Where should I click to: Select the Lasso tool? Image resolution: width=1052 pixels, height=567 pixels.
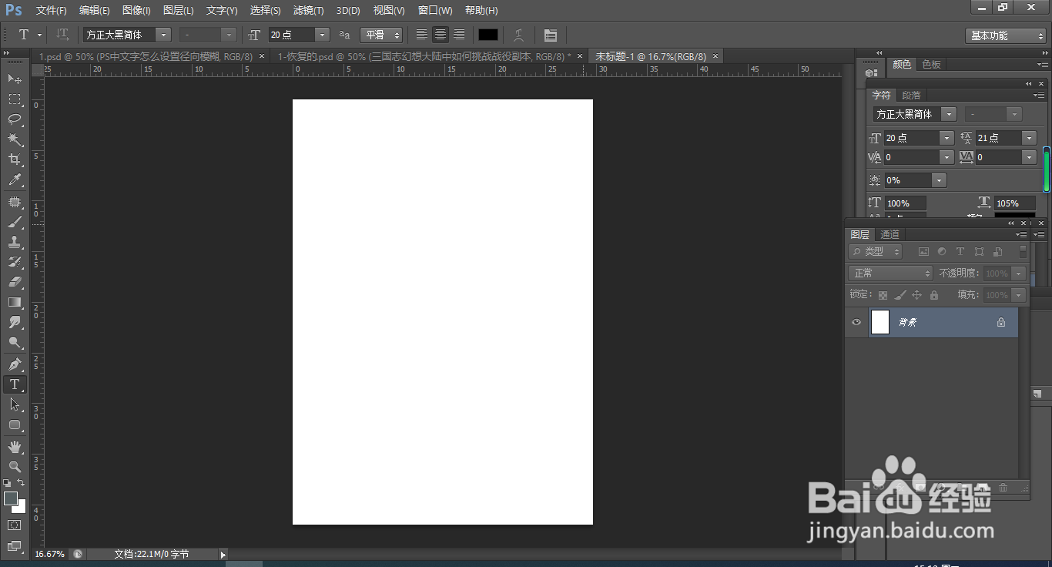tap(15, 119)
